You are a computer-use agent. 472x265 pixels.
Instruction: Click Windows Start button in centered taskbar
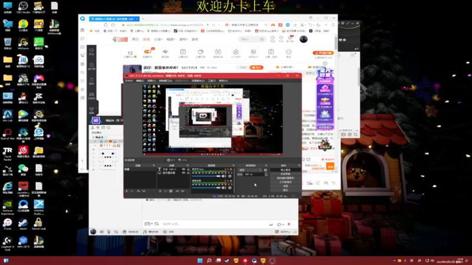200,260
